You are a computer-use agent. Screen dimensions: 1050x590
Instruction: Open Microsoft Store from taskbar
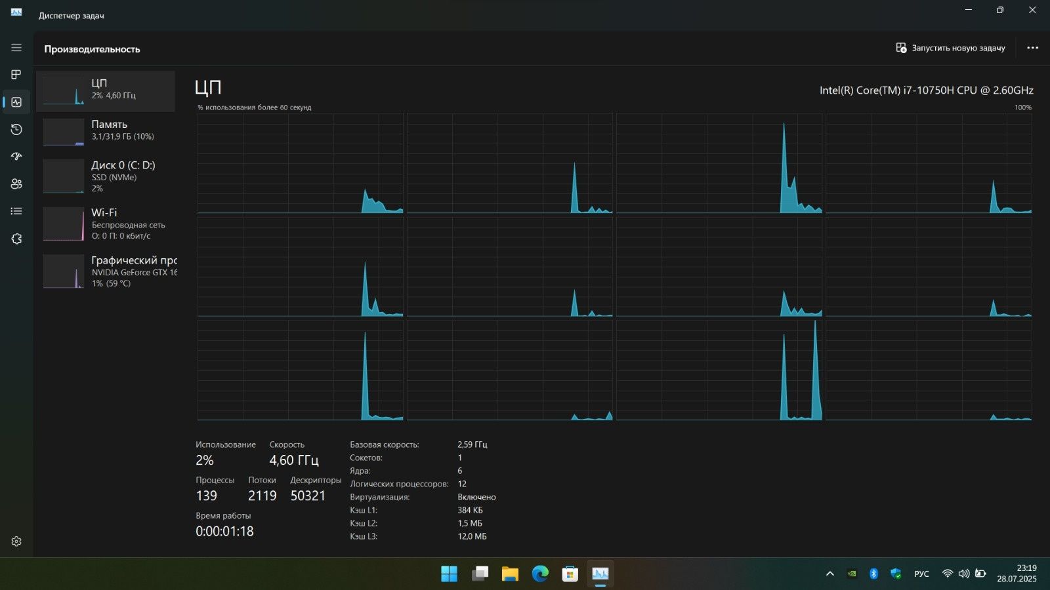tap(570, 574)
